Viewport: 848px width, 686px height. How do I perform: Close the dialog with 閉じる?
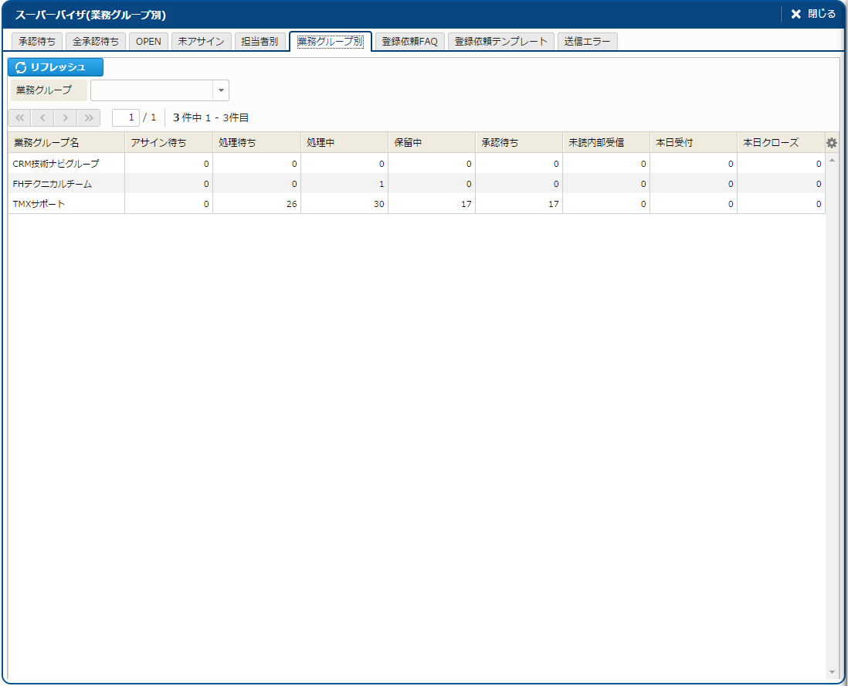tap(813, 14)
